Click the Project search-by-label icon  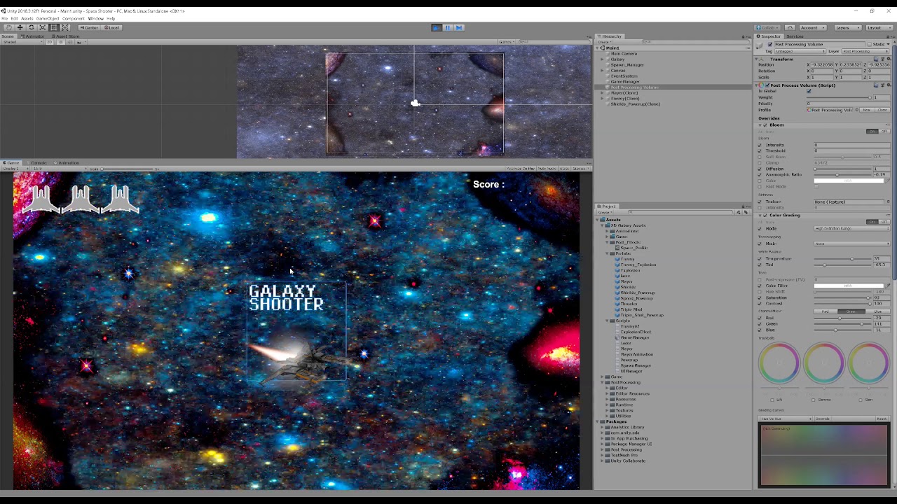pyautogui.click(x=746, y=212)
